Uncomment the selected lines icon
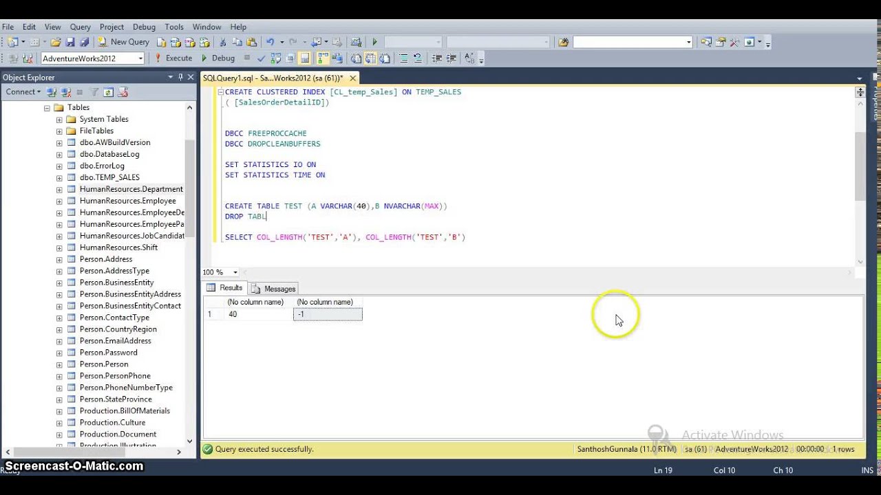Screen dimensions: 881x495 pyautogui.click(x=417, y=58)
